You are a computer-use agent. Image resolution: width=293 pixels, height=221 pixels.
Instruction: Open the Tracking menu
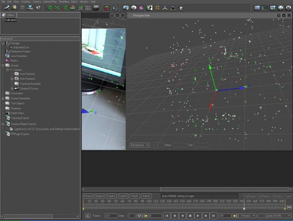click(26, 2)
